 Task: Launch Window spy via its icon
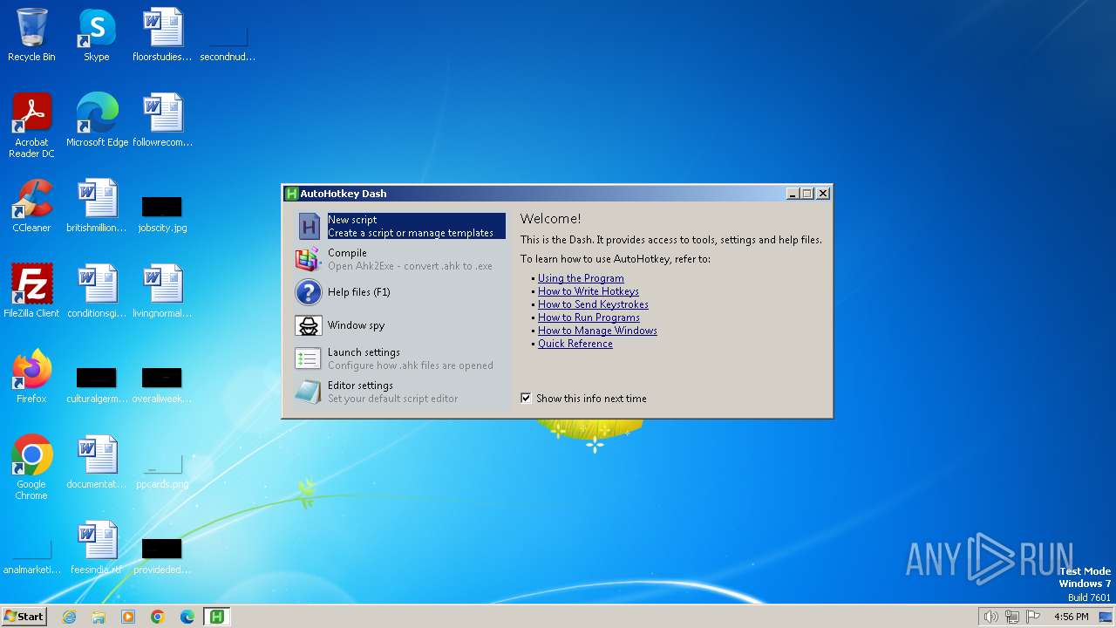point(309,325)
